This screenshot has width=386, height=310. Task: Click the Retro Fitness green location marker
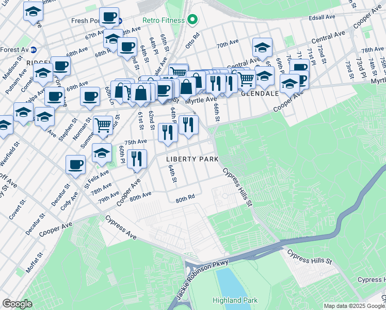[x=192, y=20]
